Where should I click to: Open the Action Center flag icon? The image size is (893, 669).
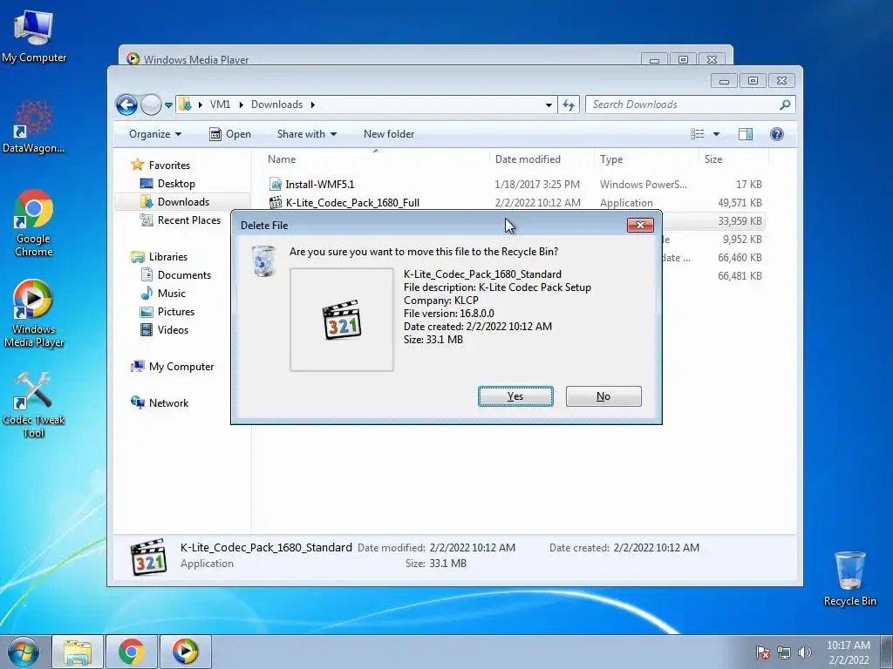pyautogui.click(x=762, y=652)
